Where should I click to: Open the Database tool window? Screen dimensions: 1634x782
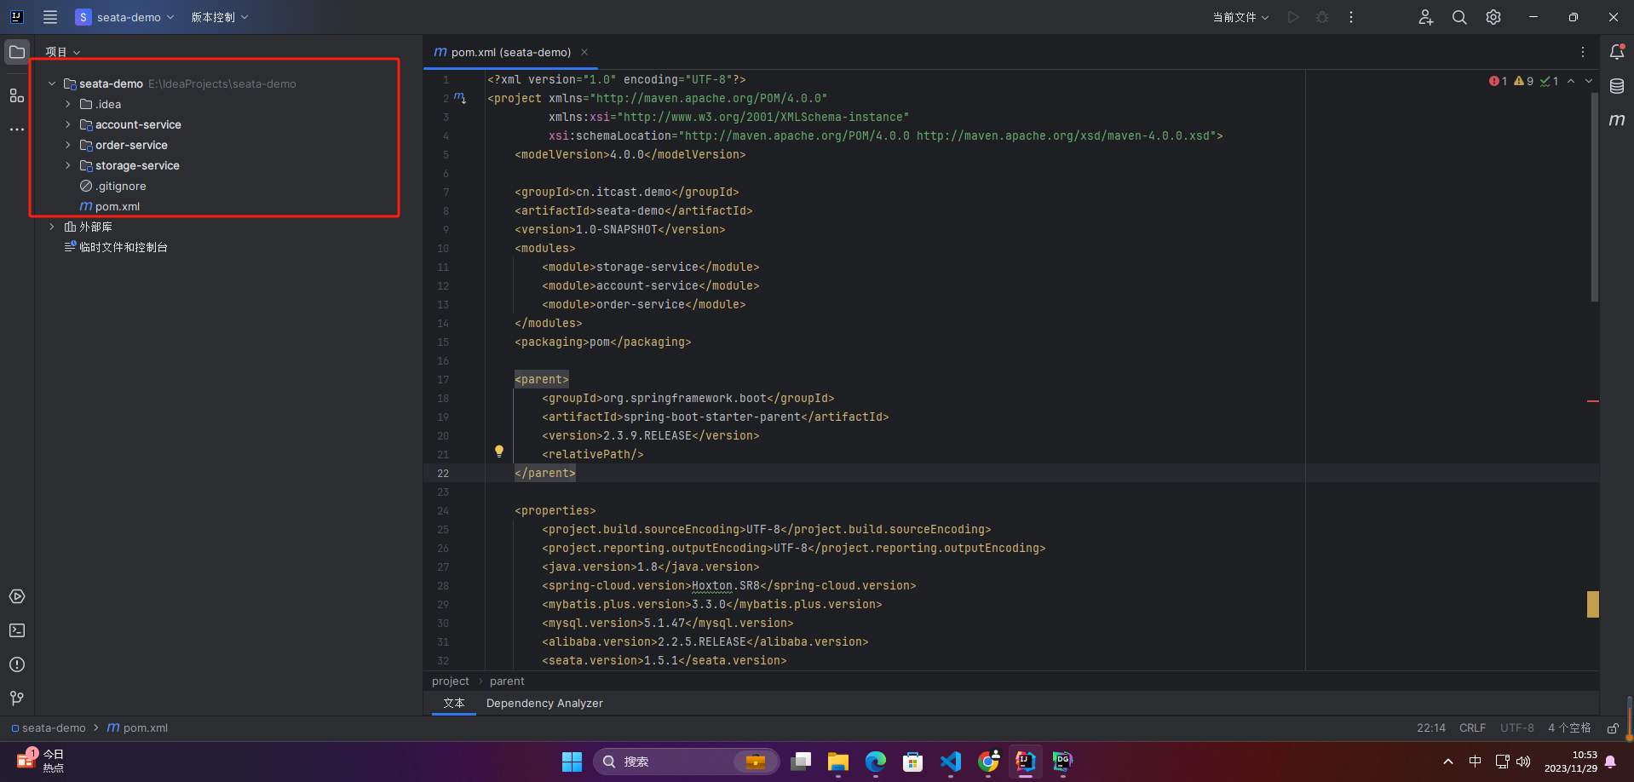[1616, 86]
